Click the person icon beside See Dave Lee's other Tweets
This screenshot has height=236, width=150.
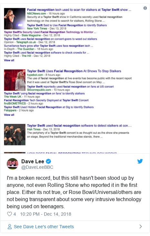(x=10, y=227)
